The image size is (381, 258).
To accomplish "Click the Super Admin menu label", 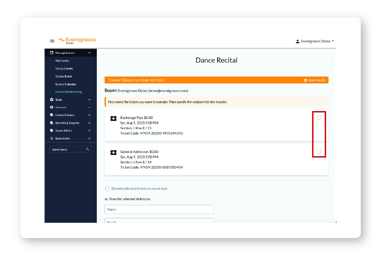I will pos(63,130).
